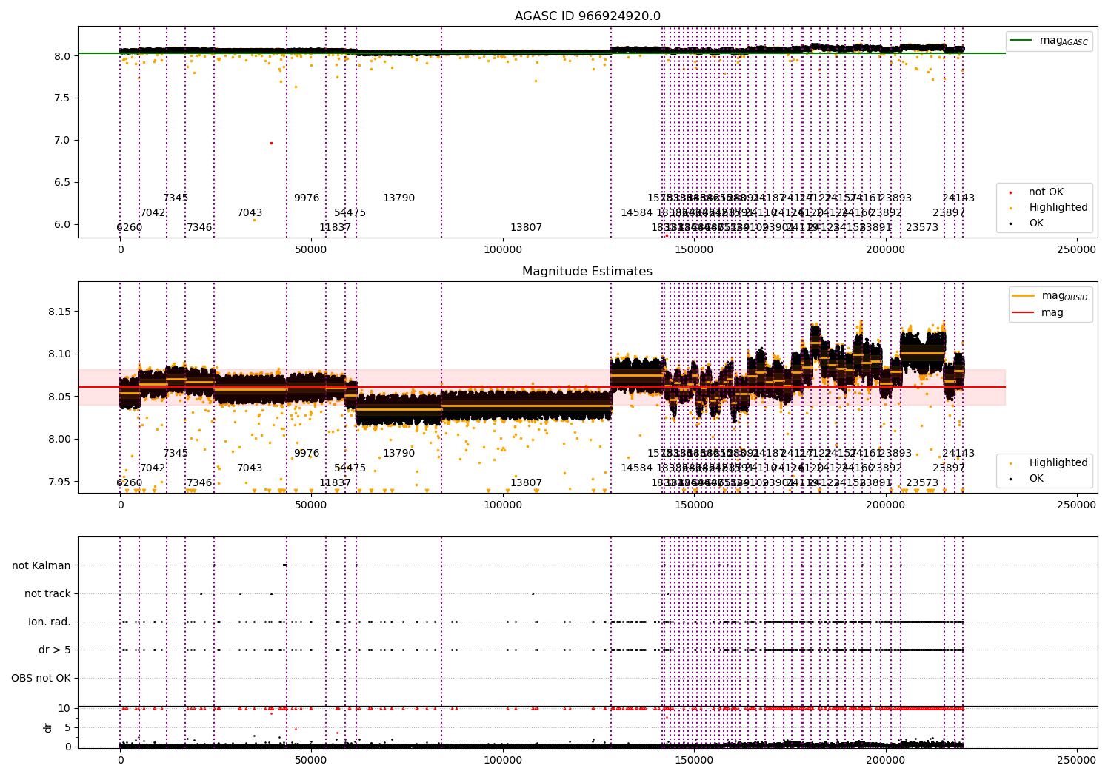Screen dimensions: 1111x777
Task: Click obsid label '7043' in Magnitude Estimates plot
Action: click(250, 468)
